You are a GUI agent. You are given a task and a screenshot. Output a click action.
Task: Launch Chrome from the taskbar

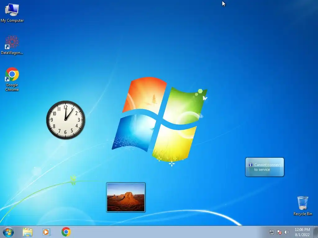pos(66,232)
